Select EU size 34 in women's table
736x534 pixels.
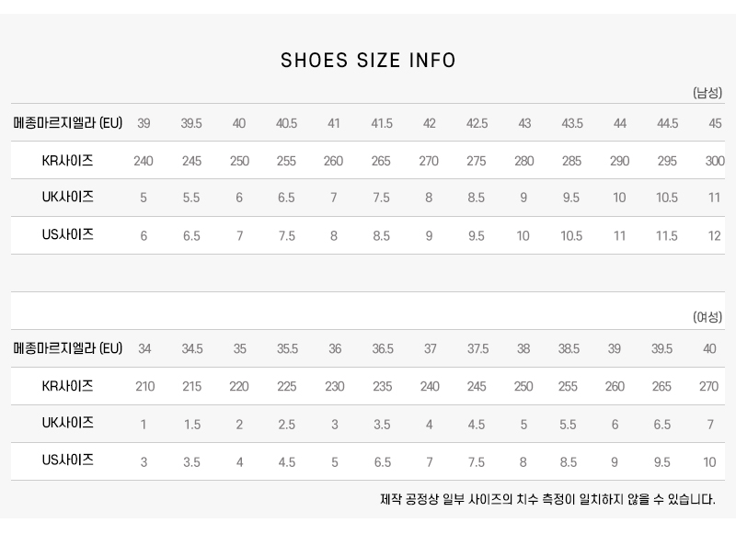click(144, 349)
